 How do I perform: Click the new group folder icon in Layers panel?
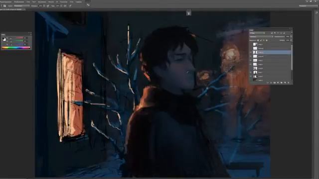pyautogui.click(x=281, y=83)
